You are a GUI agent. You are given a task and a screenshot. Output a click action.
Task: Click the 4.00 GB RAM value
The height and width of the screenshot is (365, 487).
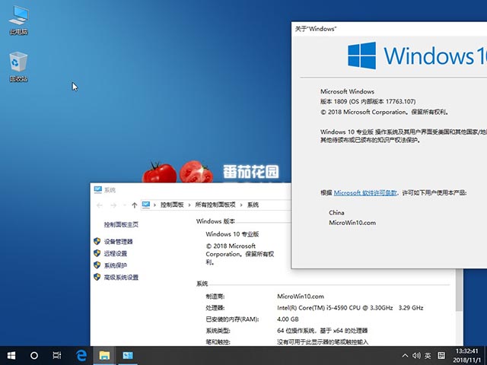pos(288,319)
